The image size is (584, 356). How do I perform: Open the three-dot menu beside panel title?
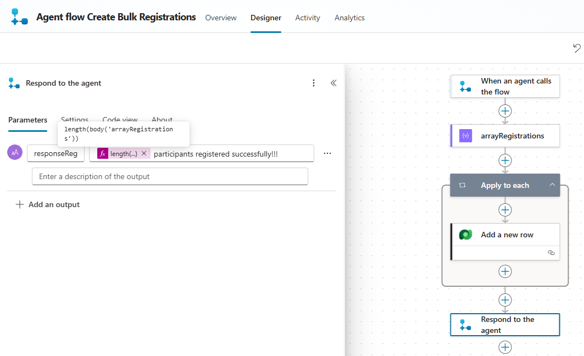(314, 83)
